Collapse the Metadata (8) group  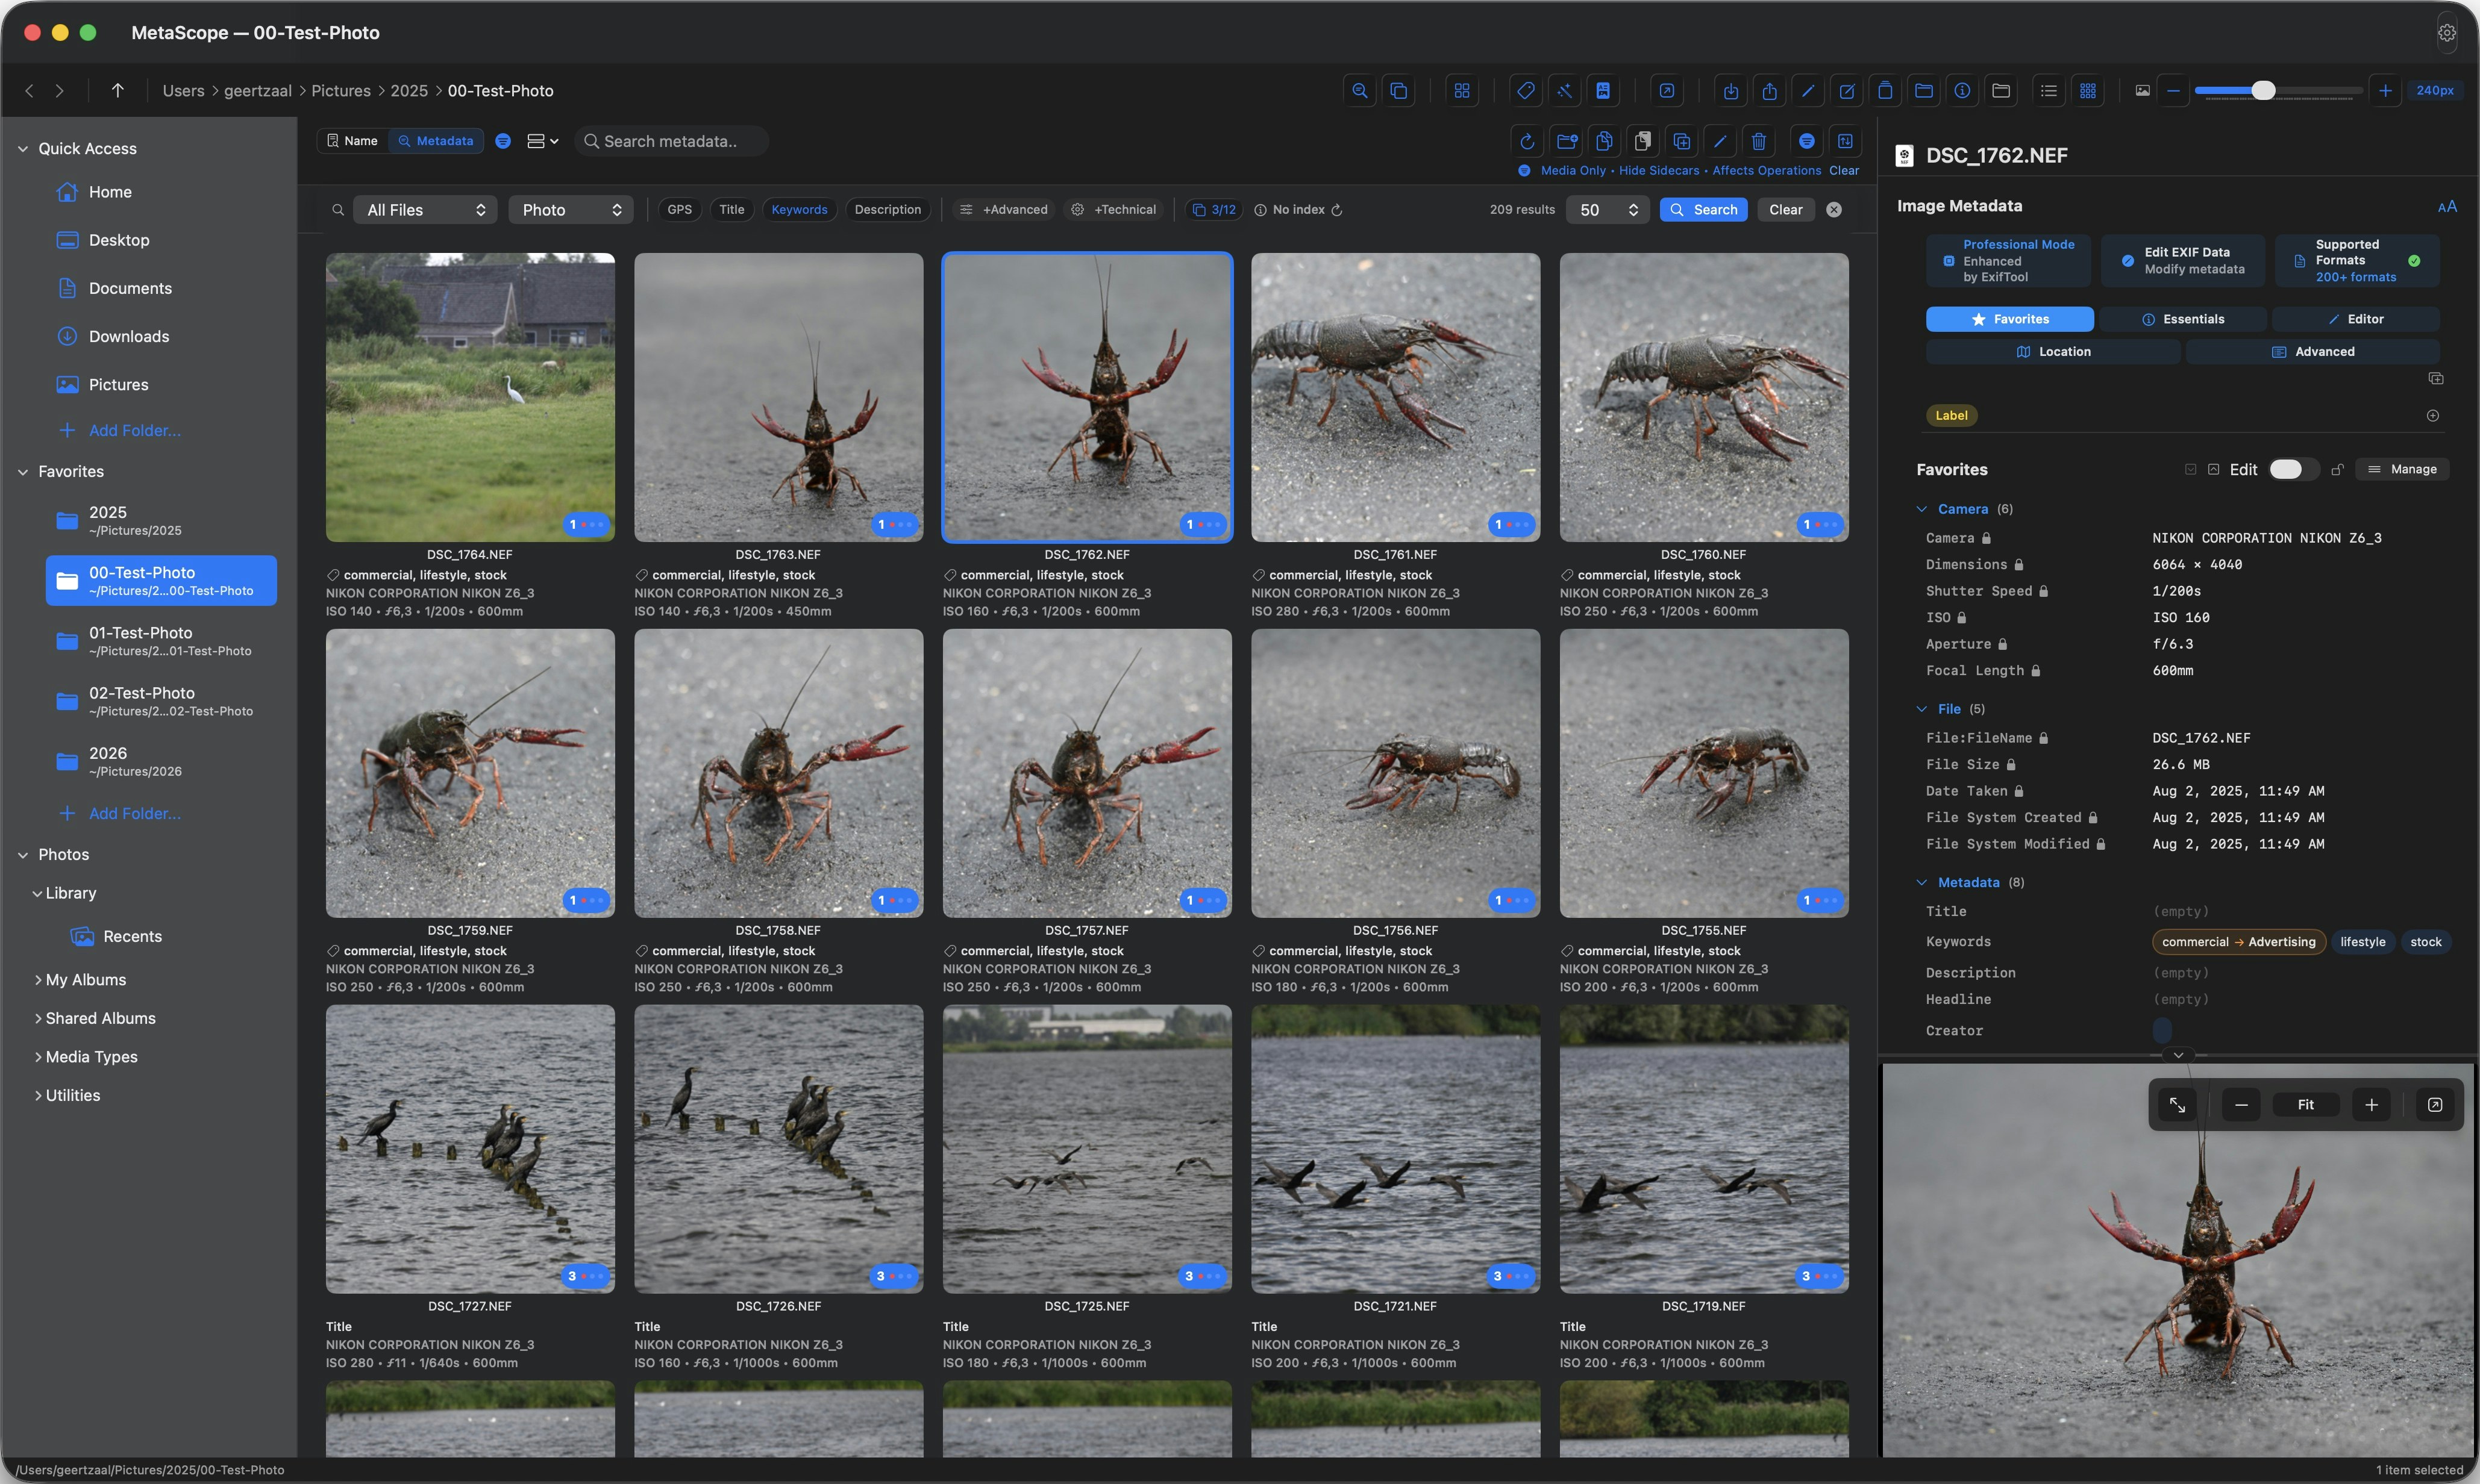click(x=1922, y=883)
